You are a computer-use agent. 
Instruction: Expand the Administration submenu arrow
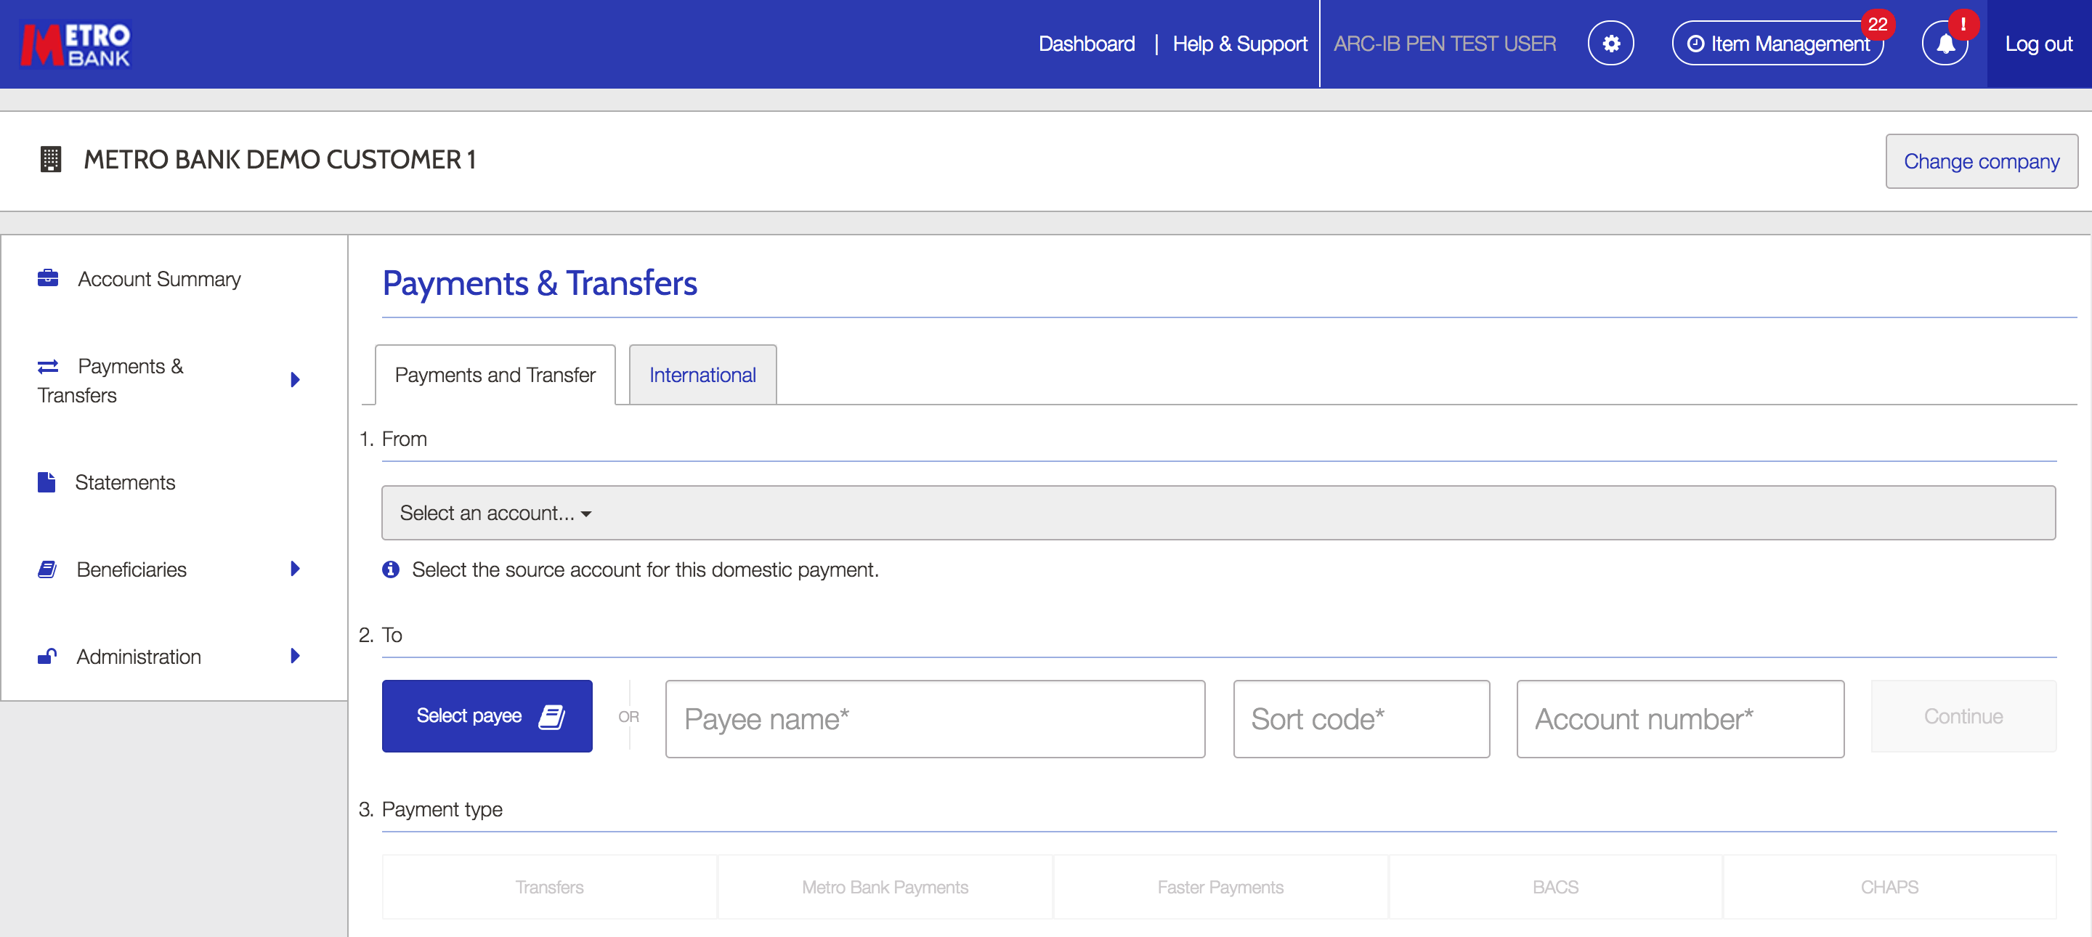(x=296, y=655)
